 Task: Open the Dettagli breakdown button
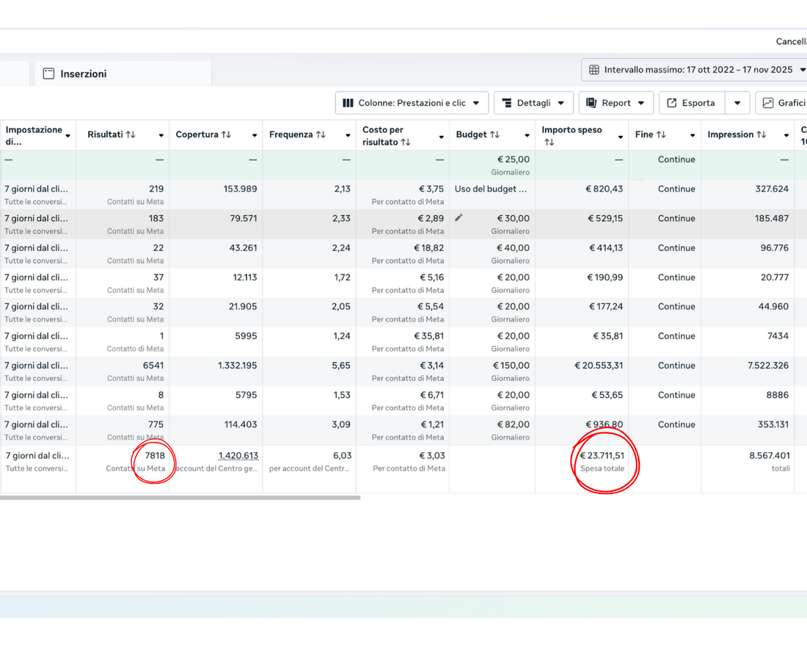click(x=533, y=103)
